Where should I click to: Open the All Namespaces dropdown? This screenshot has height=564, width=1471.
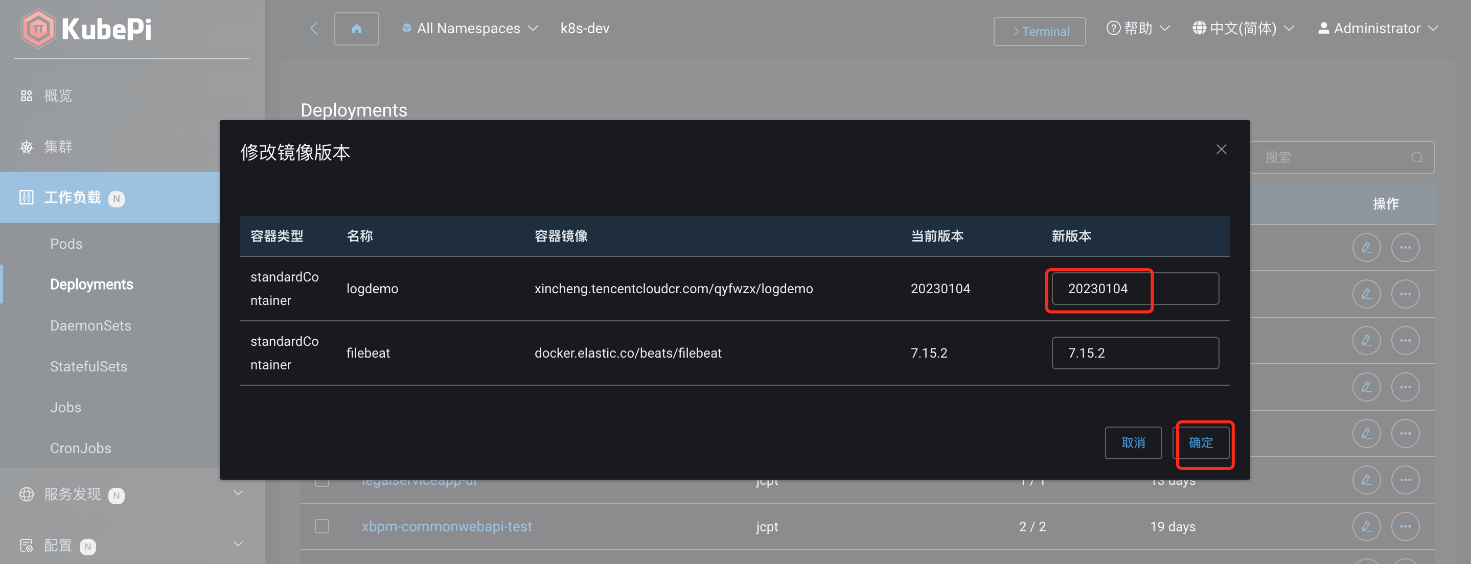[x=468, y=28]
